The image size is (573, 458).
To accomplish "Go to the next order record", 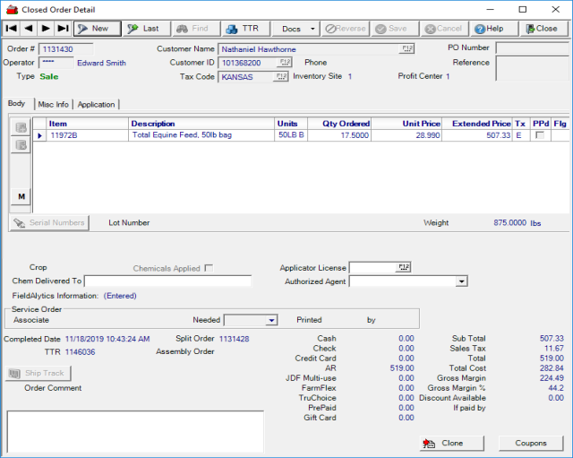I will point(46,29).
